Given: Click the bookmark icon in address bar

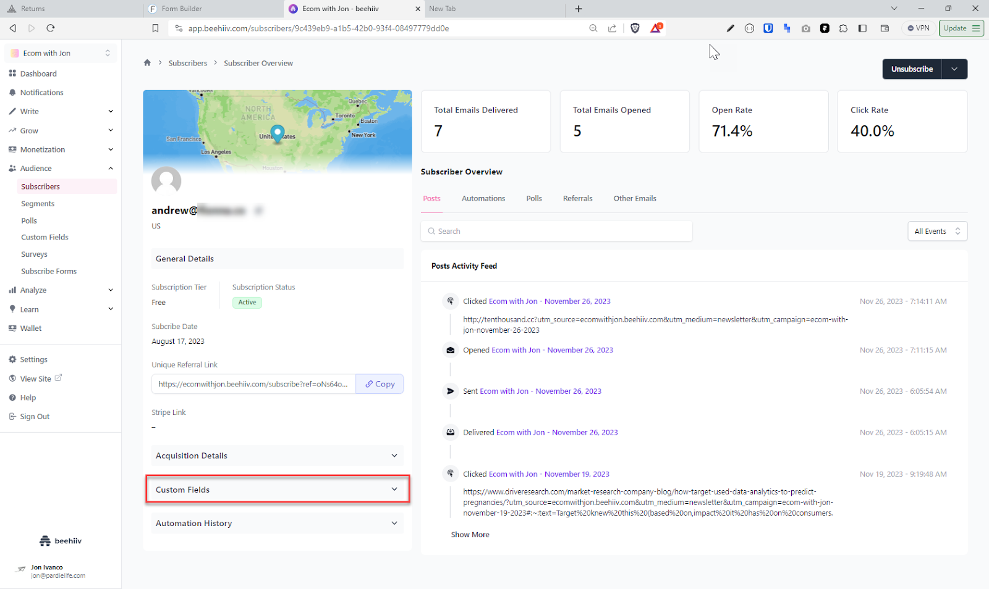Looking at the screenshot, I should coord(155,28).
